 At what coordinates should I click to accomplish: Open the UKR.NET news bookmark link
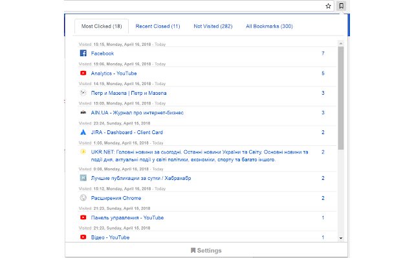pos(200,155)
